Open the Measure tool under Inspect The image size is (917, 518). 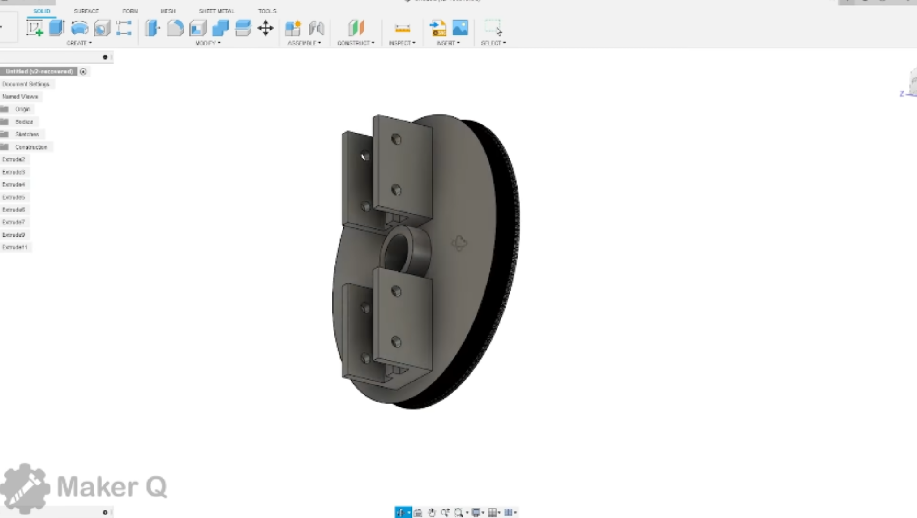coord(402,28)
